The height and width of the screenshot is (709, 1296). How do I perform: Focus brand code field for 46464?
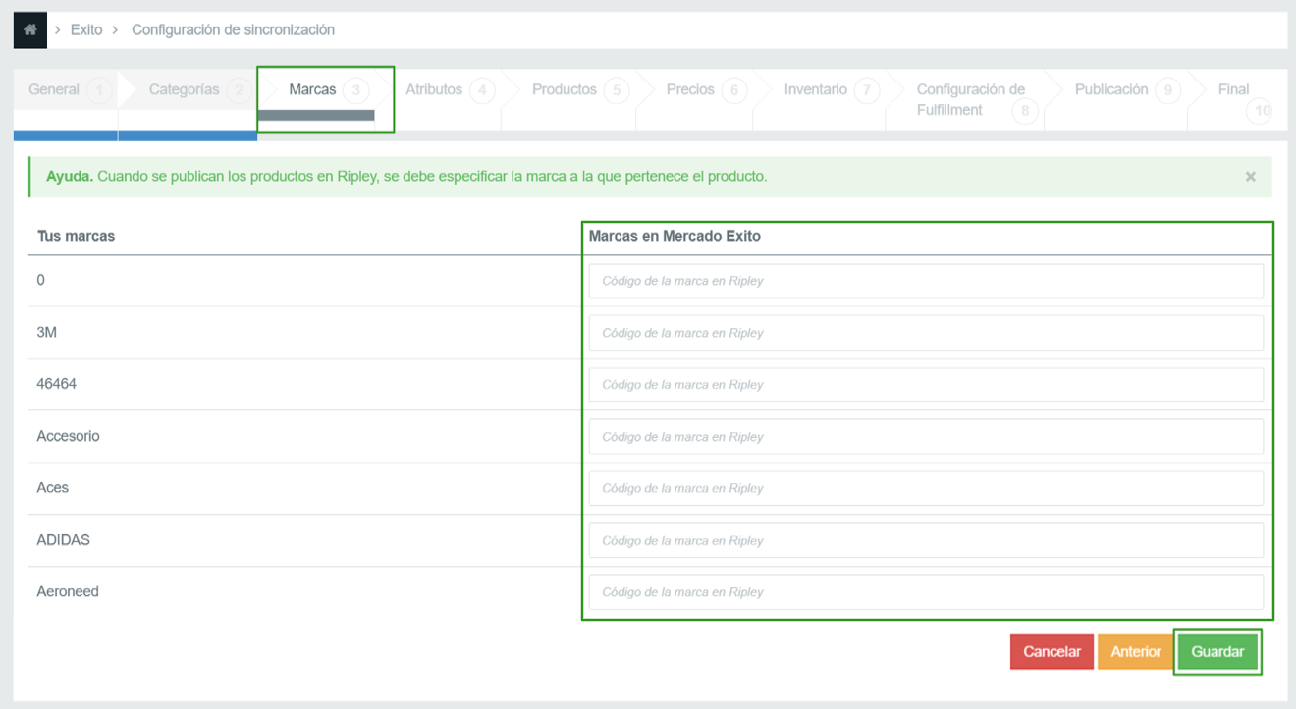926,385
